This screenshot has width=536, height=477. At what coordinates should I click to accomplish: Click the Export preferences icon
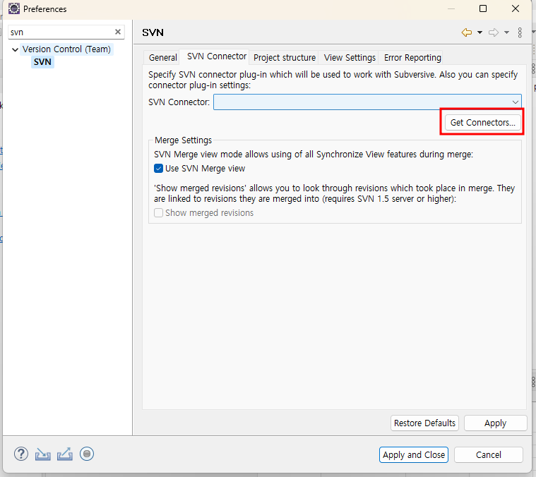(64, 454)
